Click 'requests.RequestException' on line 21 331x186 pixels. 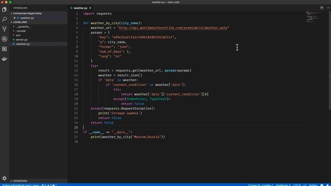(x=128, y=109)
